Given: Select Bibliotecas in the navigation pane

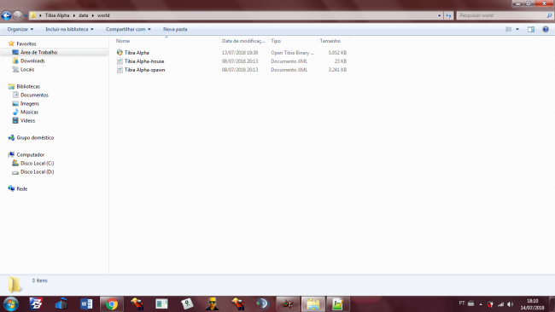Looking at the screenshot, I should 28,87.
